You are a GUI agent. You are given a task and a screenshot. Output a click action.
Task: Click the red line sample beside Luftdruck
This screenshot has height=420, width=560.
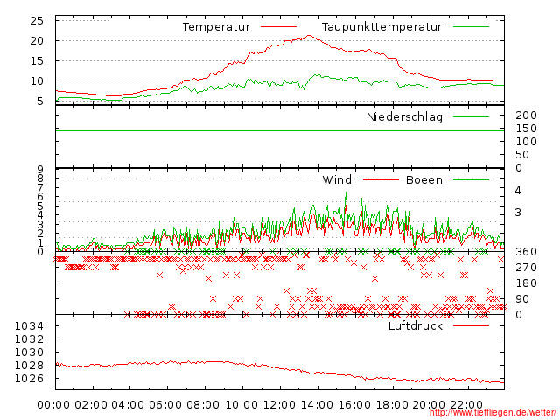[471, 325]
